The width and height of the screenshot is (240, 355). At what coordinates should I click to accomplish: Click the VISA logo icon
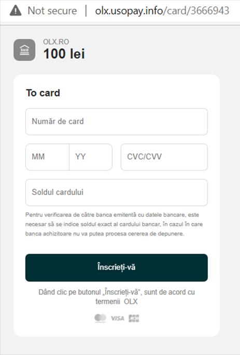pos(117,318)
